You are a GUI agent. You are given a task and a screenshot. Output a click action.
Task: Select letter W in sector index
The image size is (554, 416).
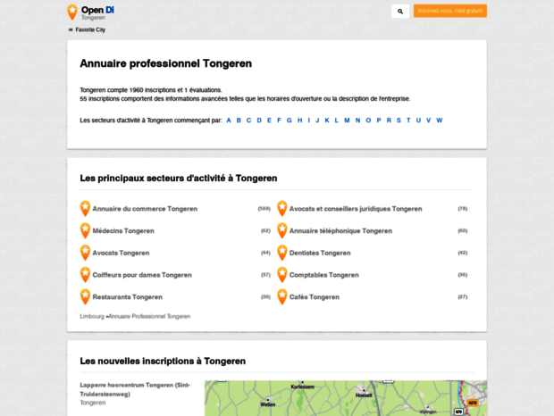click(439, 121)
